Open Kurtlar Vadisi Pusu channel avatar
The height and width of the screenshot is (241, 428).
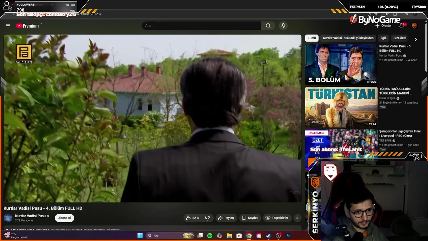coord(8,218)
